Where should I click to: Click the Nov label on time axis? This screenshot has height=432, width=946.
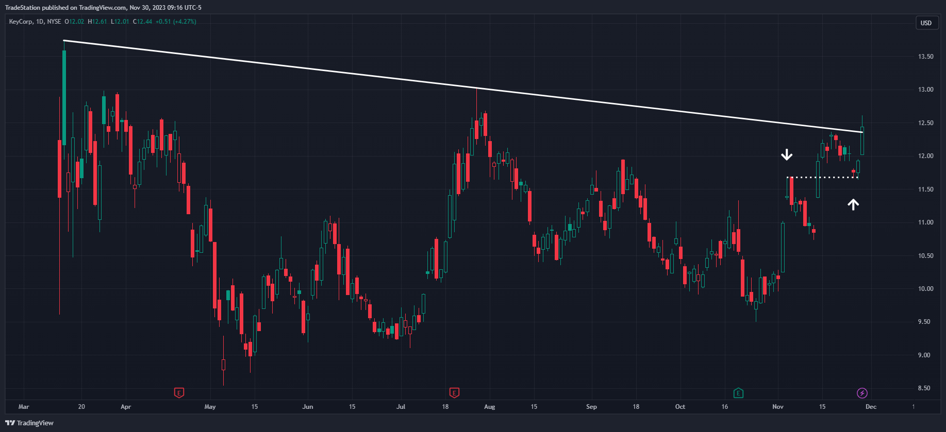pyautogui.click(x=778, y=407)
